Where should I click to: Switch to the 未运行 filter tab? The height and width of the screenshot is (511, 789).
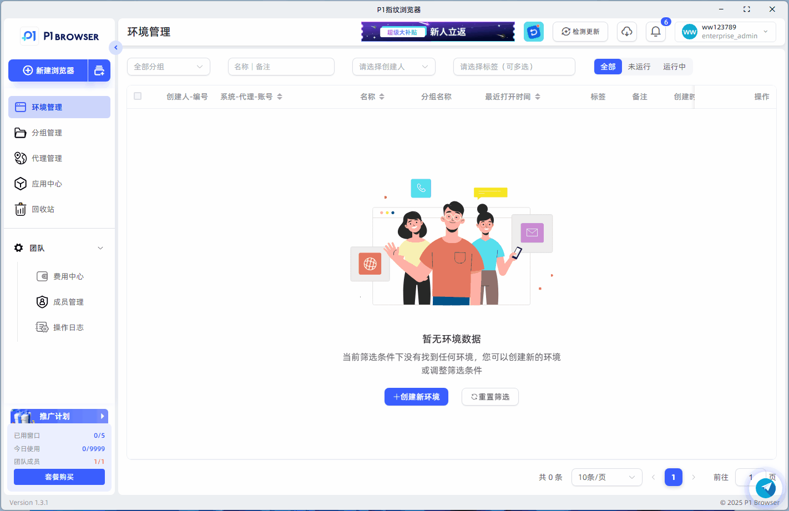(x=639, y=66)
